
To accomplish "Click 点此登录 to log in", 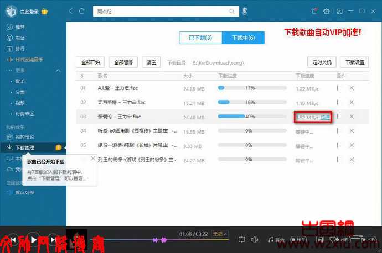I will click(x=29, y=12).
